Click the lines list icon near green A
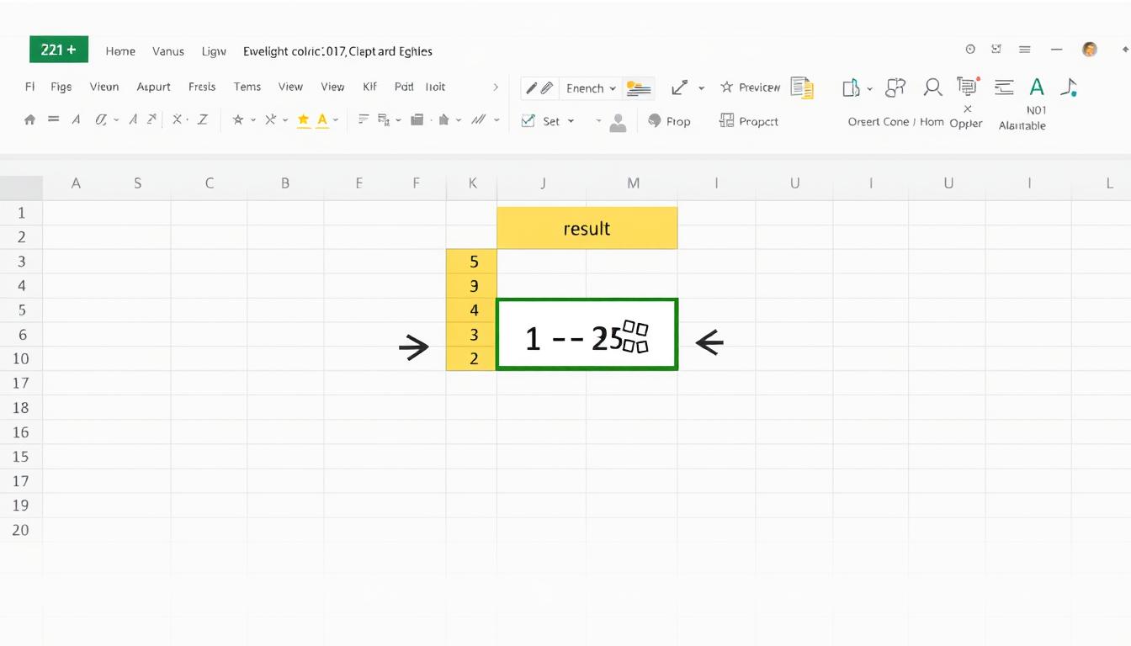The width and height of the screenshot is (1131, 646). (x=1003, y=87)
